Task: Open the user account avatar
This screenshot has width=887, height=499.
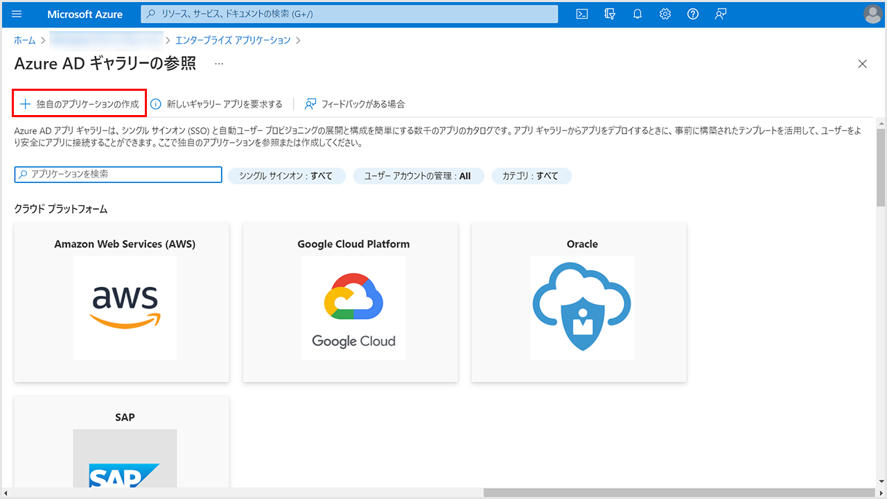Action: 872,14
